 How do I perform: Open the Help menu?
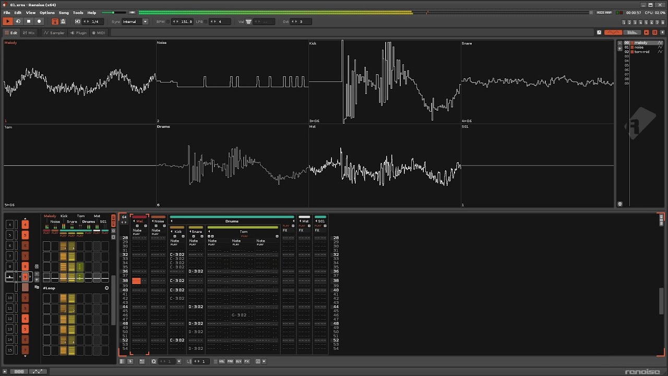point(92,13)
